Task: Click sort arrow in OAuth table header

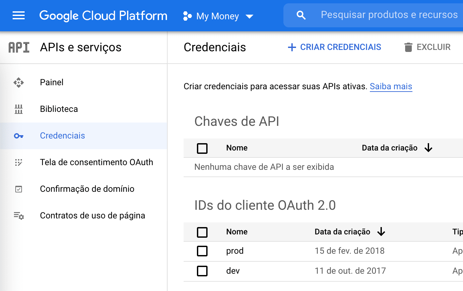Action: 381,232
